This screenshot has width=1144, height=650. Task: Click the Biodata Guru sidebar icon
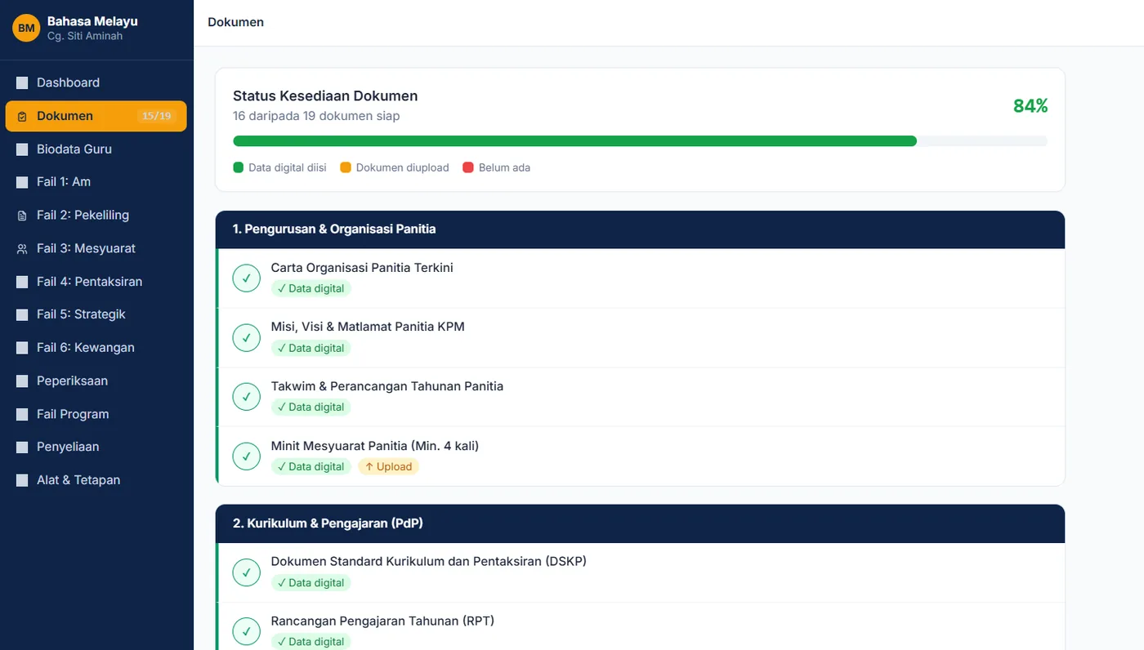point(22,149)
